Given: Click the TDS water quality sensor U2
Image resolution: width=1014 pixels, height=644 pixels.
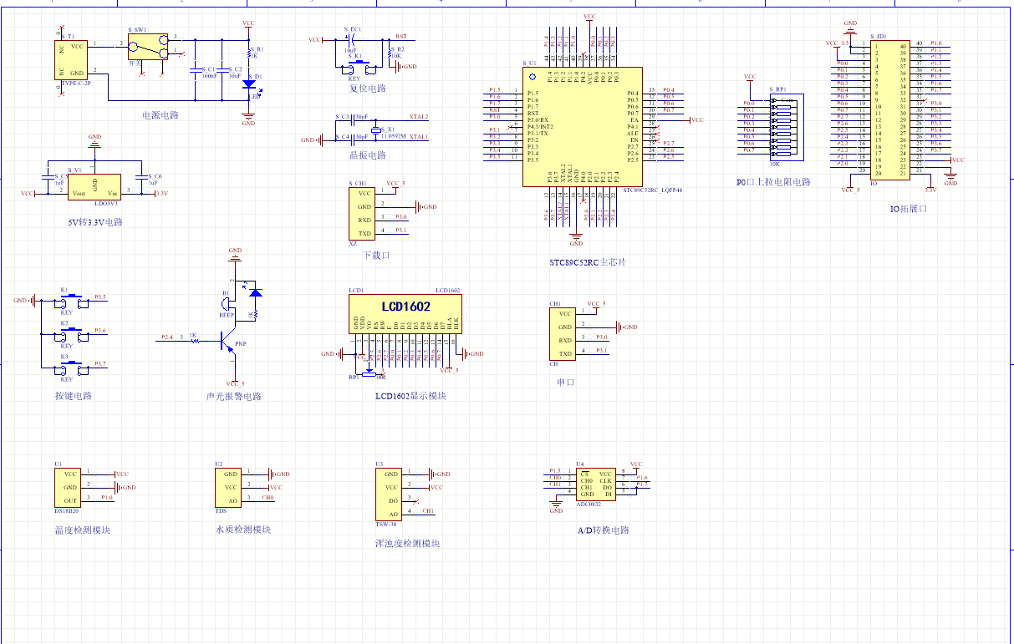Looking at the screenshot, I should (229, 486).
